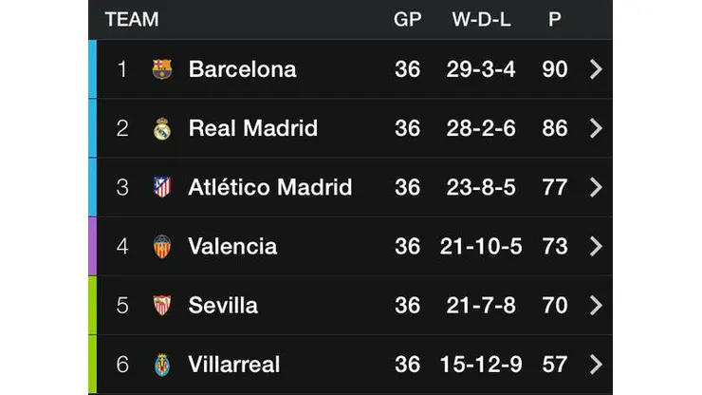Click the Atlético Madrid crest icon
Image resolution: width=702 pixels, height=395 pixels.
tap(162, 187)
